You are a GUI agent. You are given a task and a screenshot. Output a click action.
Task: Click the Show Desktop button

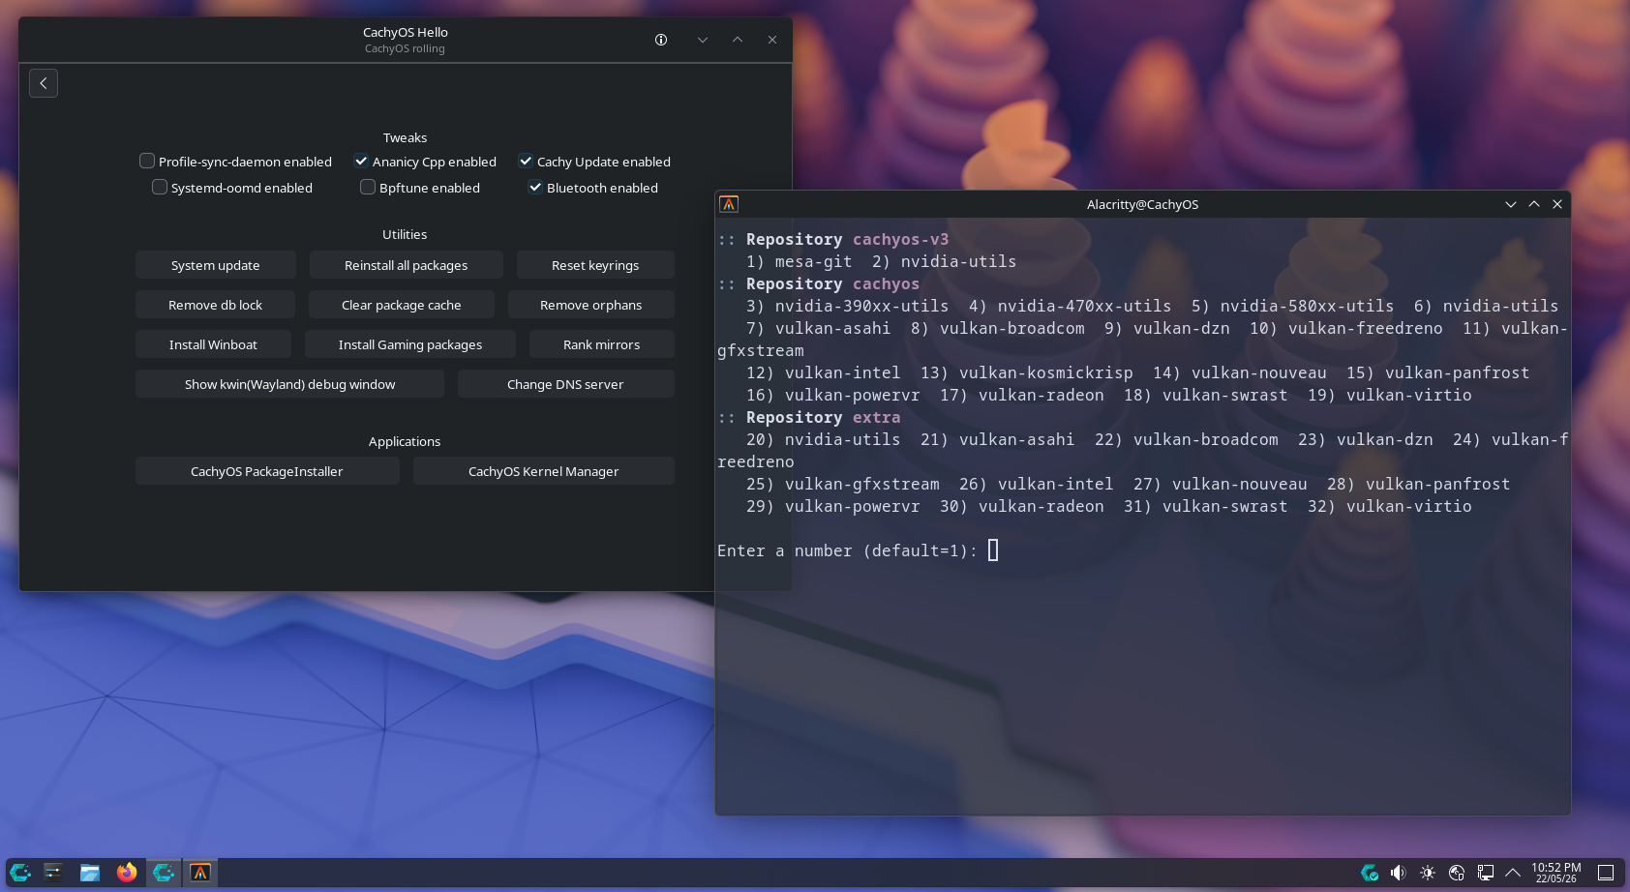point(1606,873)
